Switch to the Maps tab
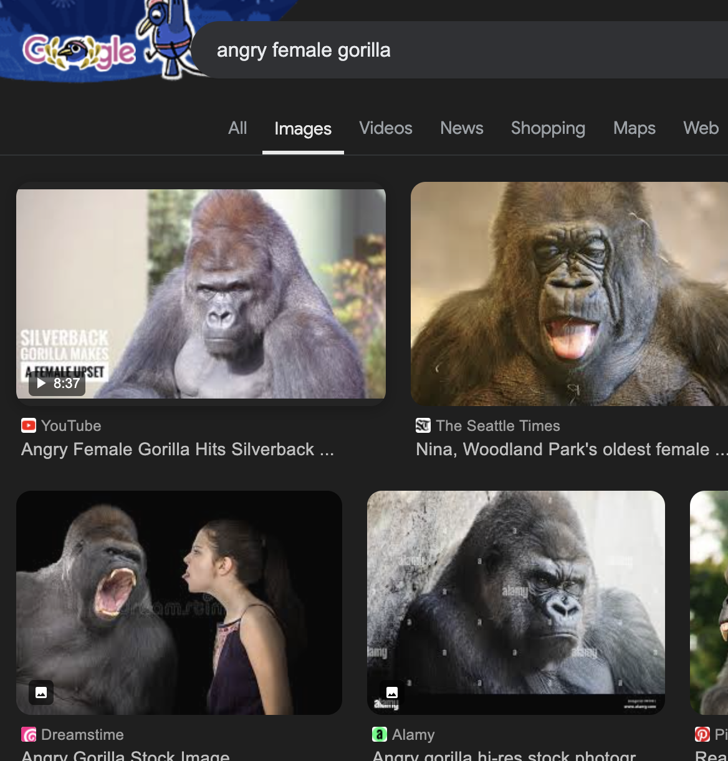 pyautogui.click(x=634, y=128)
